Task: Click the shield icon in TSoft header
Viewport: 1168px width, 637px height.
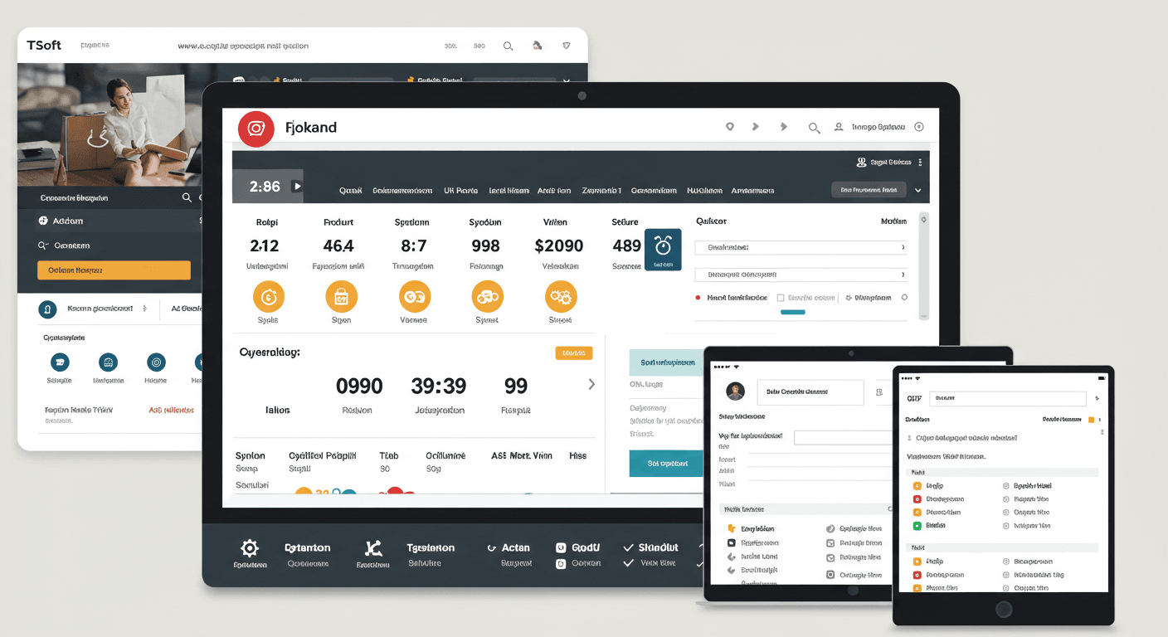Action: (x=567, y=46)
